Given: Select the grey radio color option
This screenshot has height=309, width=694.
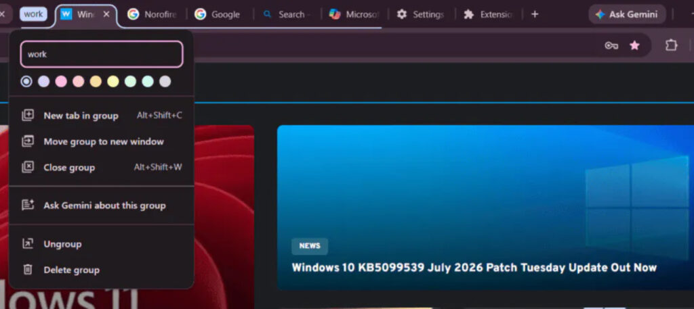Looking at the screenshot, I should (x=26, y=81).
